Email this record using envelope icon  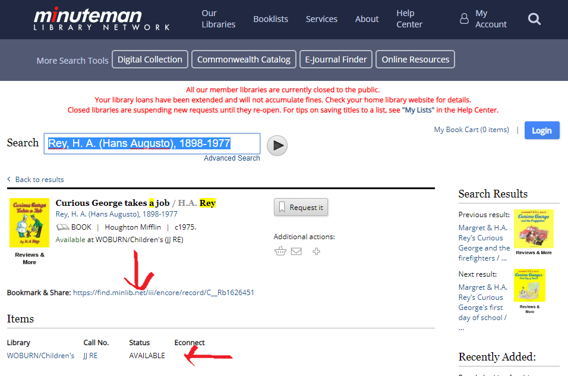(296, 251)
